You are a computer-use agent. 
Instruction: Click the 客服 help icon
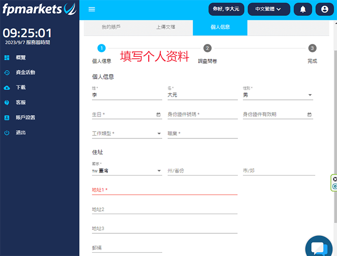(x=7, y=103)
